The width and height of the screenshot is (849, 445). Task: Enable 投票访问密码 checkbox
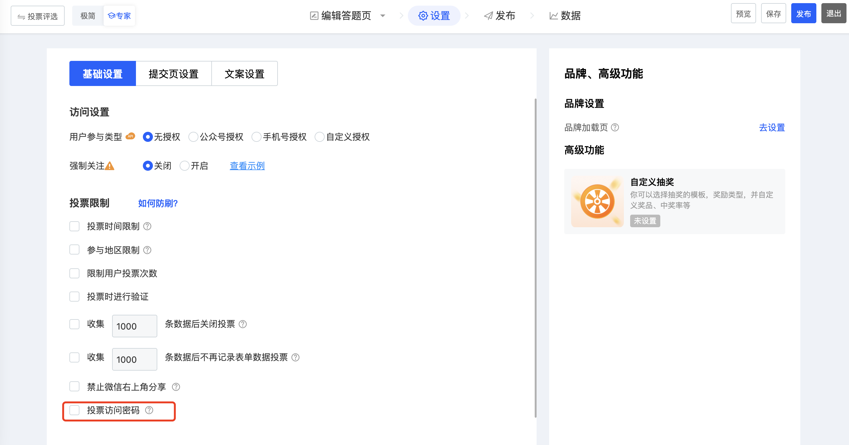(74, 410)
